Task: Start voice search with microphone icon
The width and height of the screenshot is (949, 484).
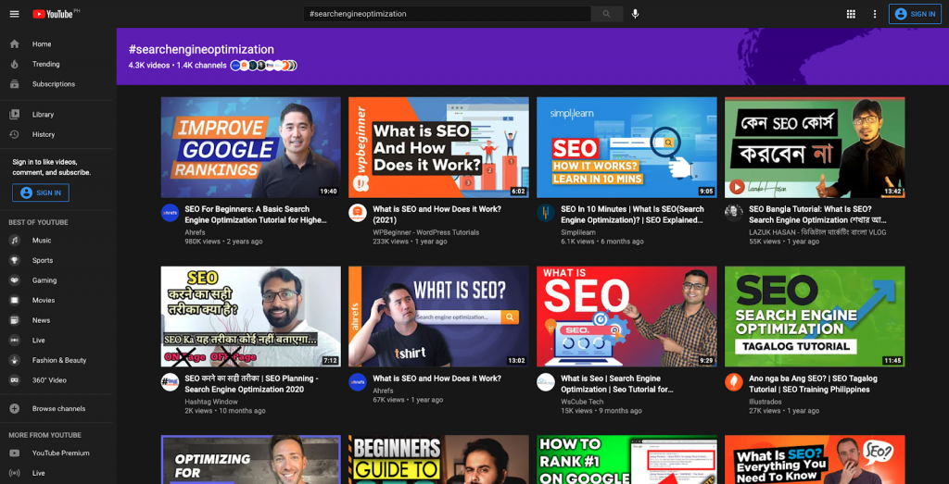Action: [635, 14]
